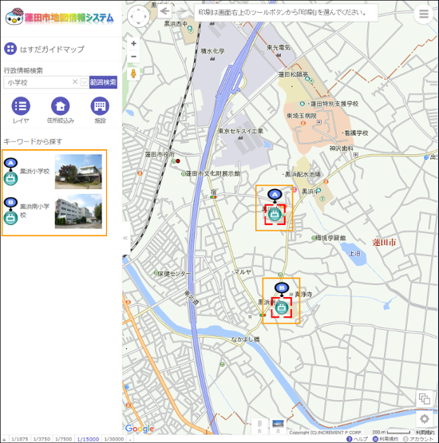439x443 pixels.
Task: Collapse the side panel with « handle
Action: [x=125, y=238]
